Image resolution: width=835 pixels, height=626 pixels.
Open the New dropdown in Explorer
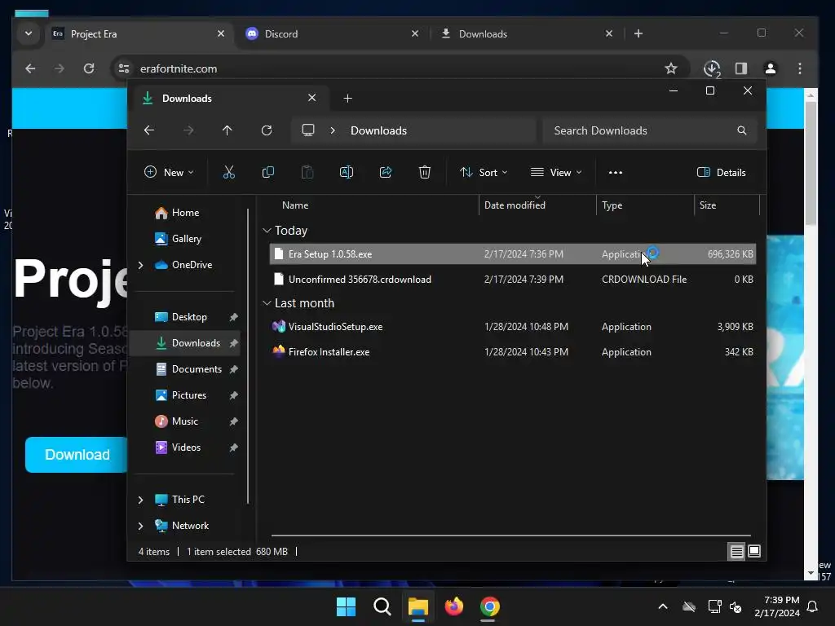pos(169,173)
